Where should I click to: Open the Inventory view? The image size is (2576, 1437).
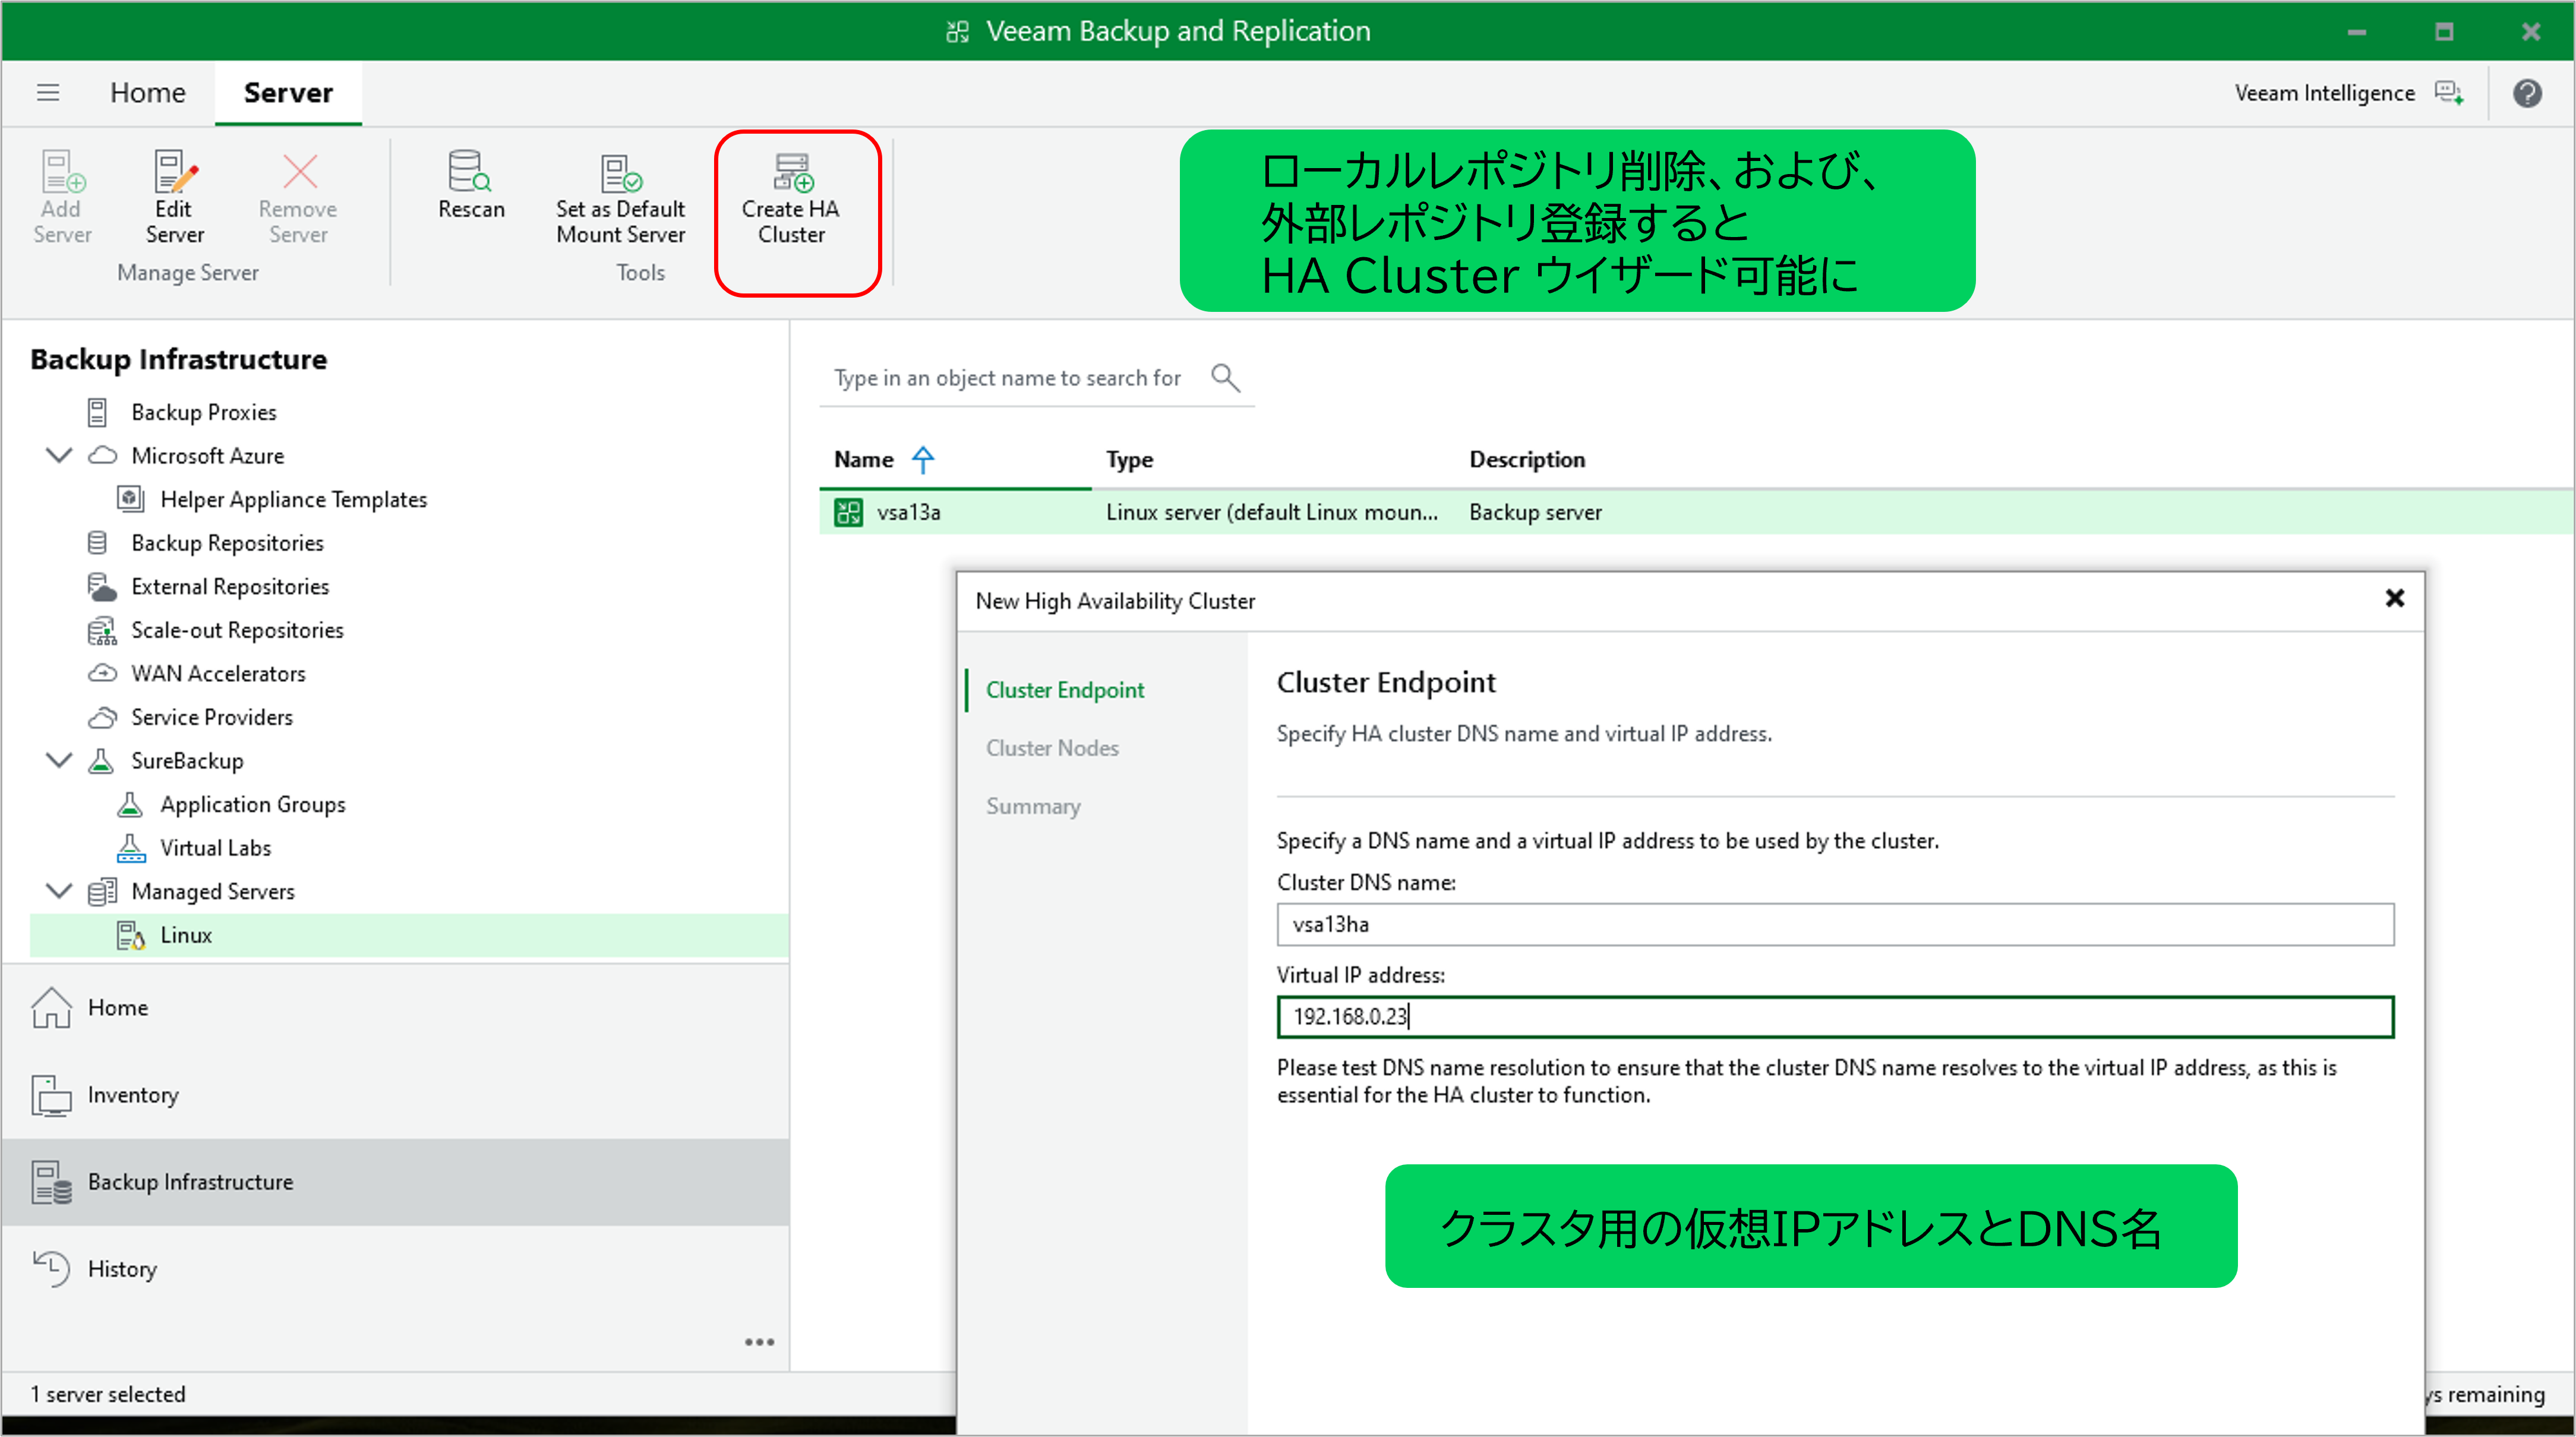[x=132, y=1094]
